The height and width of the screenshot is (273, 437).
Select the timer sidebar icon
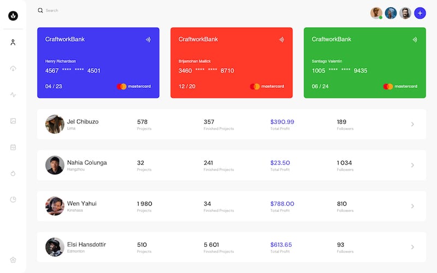pos(13,173)
